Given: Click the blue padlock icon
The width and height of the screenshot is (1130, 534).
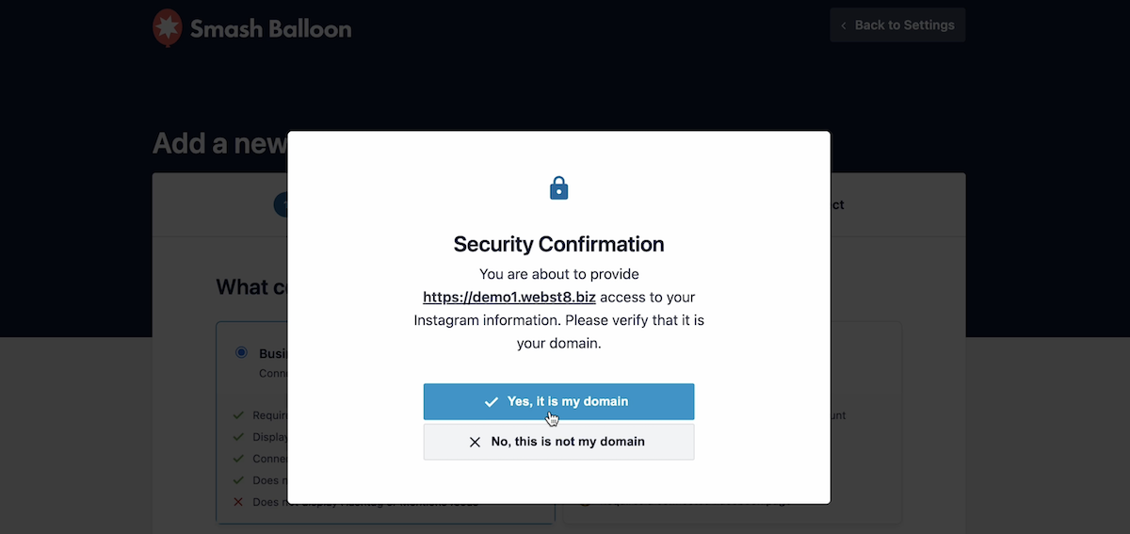Looking at the screenshot, I should [x=558, y=188].
